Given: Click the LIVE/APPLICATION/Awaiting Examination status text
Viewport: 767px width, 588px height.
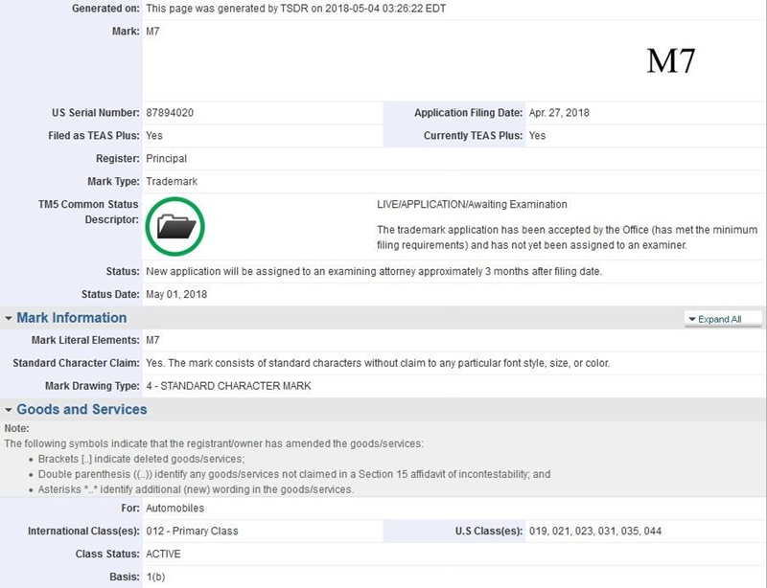Looking at the screenshot, I should (x=472, y=204).
